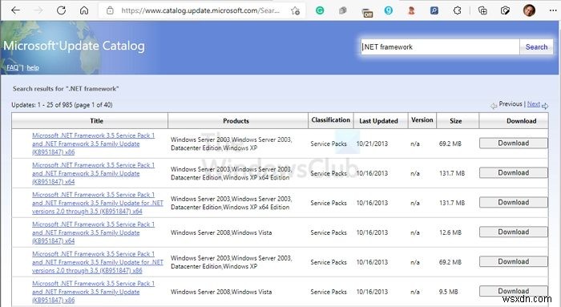Open the 9.5 MB update title link
The width and height of the screenshot is (561, 307).
(x=94, y=292)
